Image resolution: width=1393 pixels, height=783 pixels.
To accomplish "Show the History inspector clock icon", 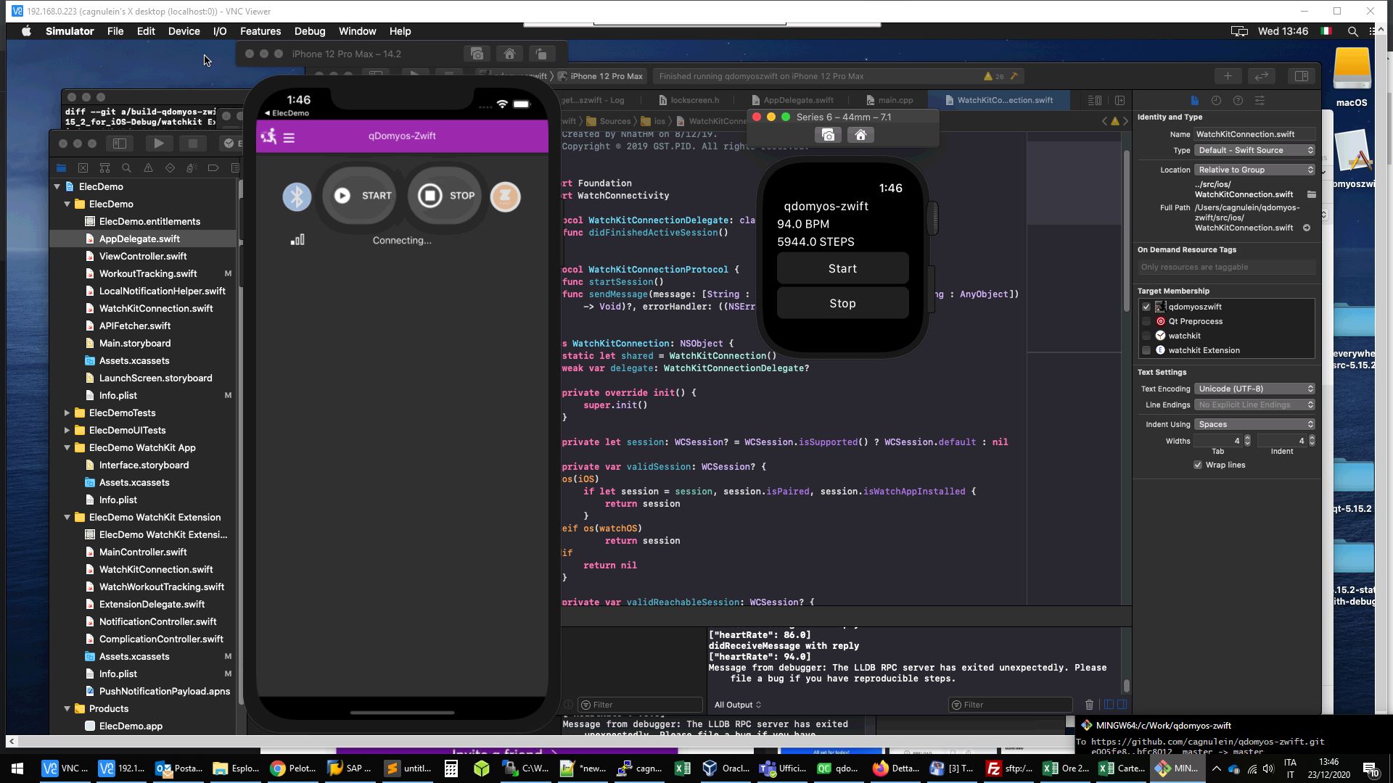I will tap(1217, 100).
